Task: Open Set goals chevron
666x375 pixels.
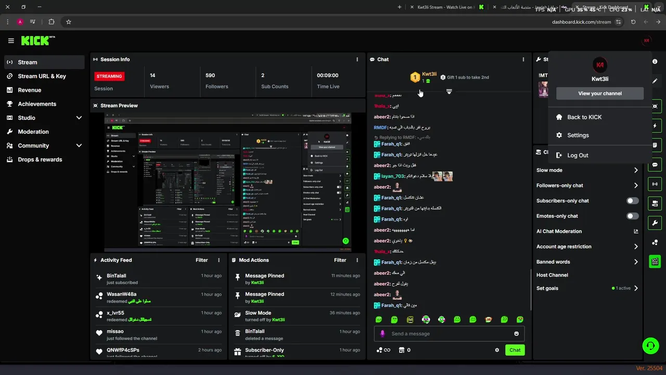Action: tap(636, 288)
